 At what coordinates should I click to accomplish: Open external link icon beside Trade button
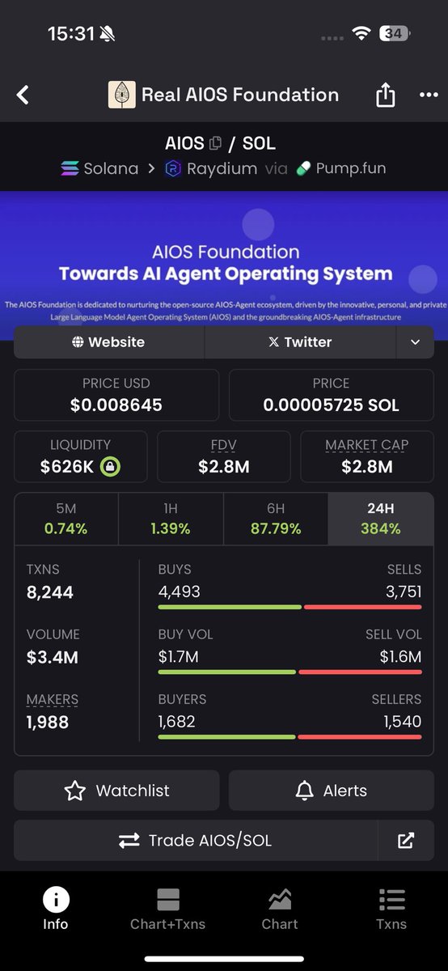(406, 841)
